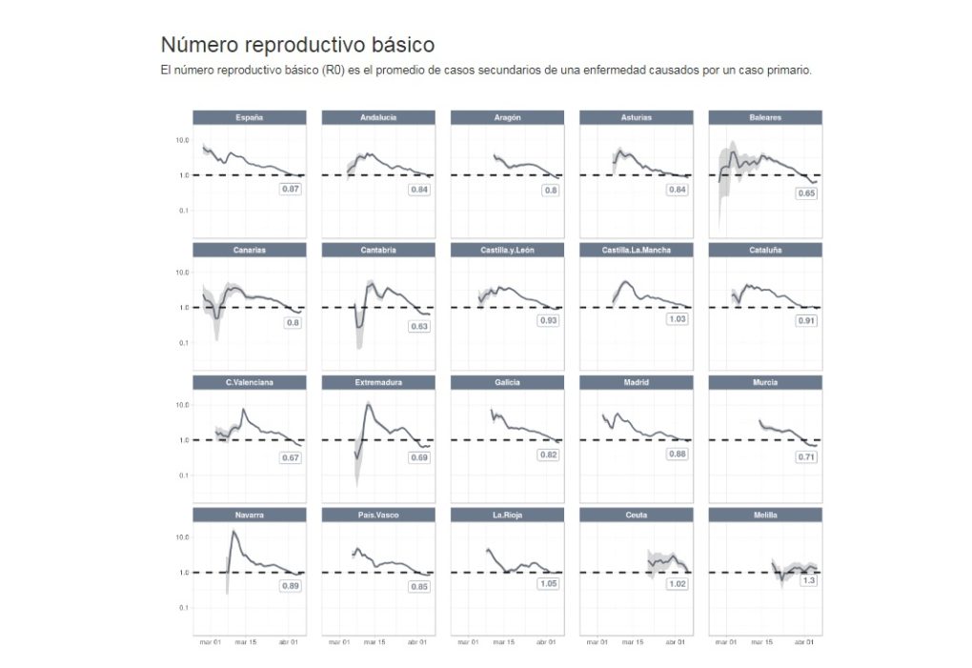Click the Navarra panel header
The image size is (972, 668).
click(250, 515)
